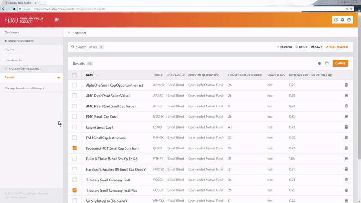Click the Results count badge 15
Viewport: 361px width, 203px height.
click(89, 64)
